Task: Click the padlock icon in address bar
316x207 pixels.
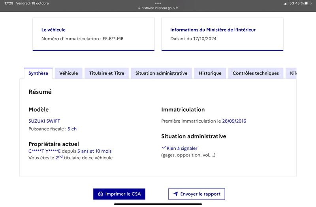Action: (139, 8)
